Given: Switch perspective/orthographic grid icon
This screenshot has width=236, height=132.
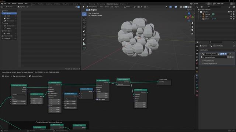Looking at the screenshot, I should click(192, 34).
